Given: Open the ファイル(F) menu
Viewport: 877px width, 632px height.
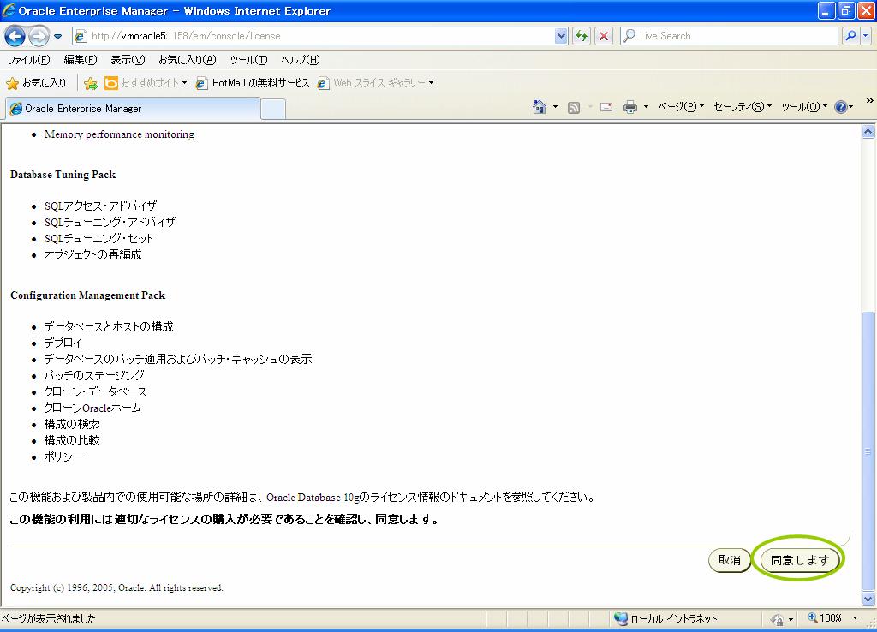Looking at the screenshot, I should coord(28,60).
